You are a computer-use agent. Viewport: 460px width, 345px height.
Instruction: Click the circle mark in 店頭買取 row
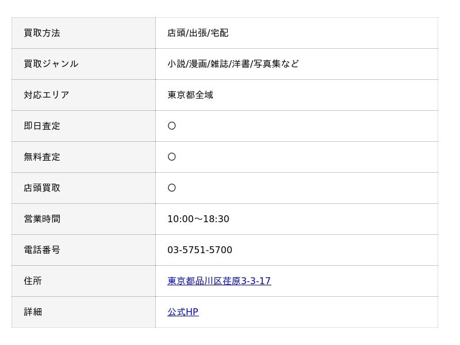coord(172,188)
